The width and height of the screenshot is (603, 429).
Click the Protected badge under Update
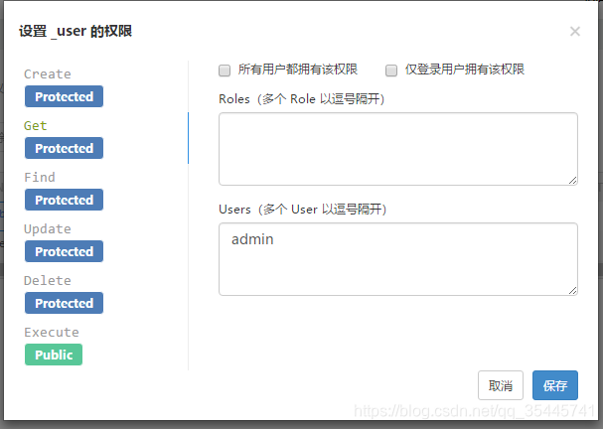(64, 251)
